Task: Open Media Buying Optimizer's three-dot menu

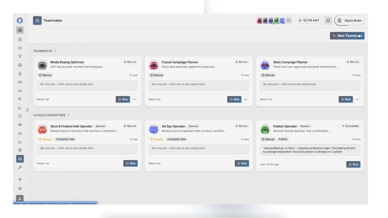Action: tap(134, 99)
